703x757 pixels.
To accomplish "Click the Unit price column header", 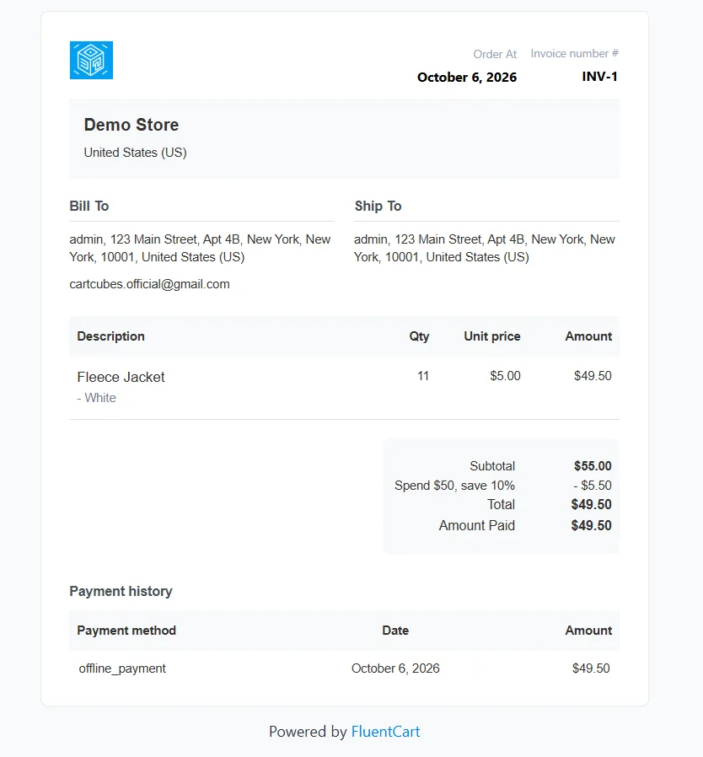I will coord(492,336).
